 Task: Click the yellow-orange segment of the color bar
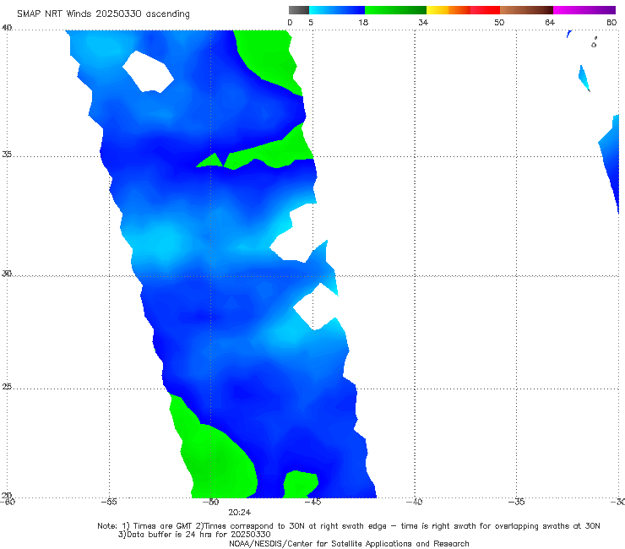click(x=448, y=10)
